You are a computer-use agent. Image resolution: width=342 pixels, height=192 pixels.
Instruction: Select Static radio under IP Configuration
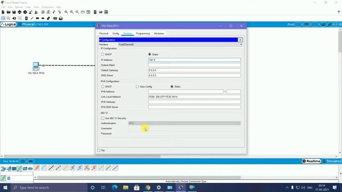pos(150,54)
